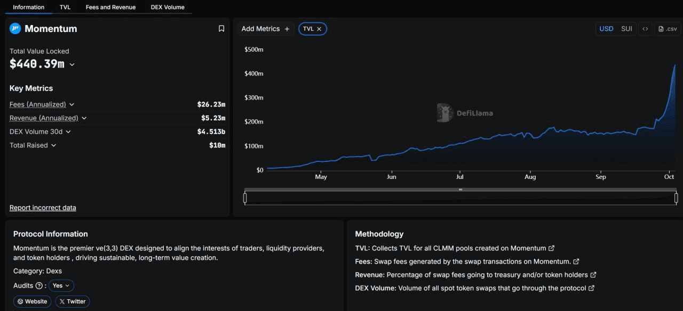683x311 pixels.
Task: Open the DEX Volume tab
Action: click(168, 7)
